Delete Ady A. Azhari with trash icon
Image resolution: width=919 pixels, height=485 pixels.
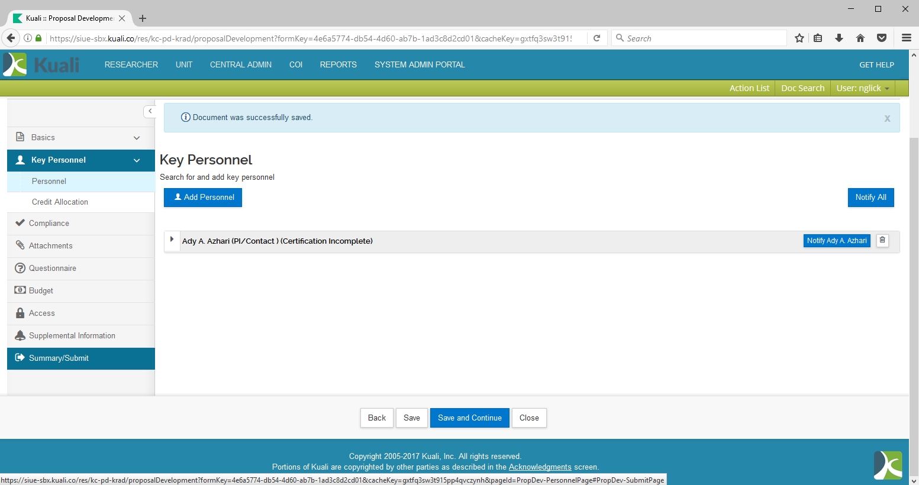point(882,240)
